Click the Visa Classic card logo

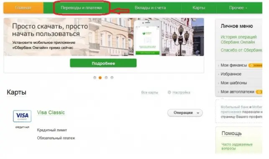(22, 116)
